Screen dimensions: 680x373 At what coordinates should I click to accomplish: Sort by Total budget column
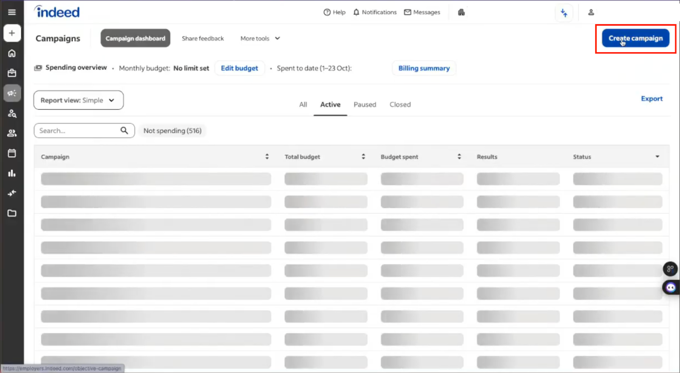pyautogui.click(x=363, y=157)
